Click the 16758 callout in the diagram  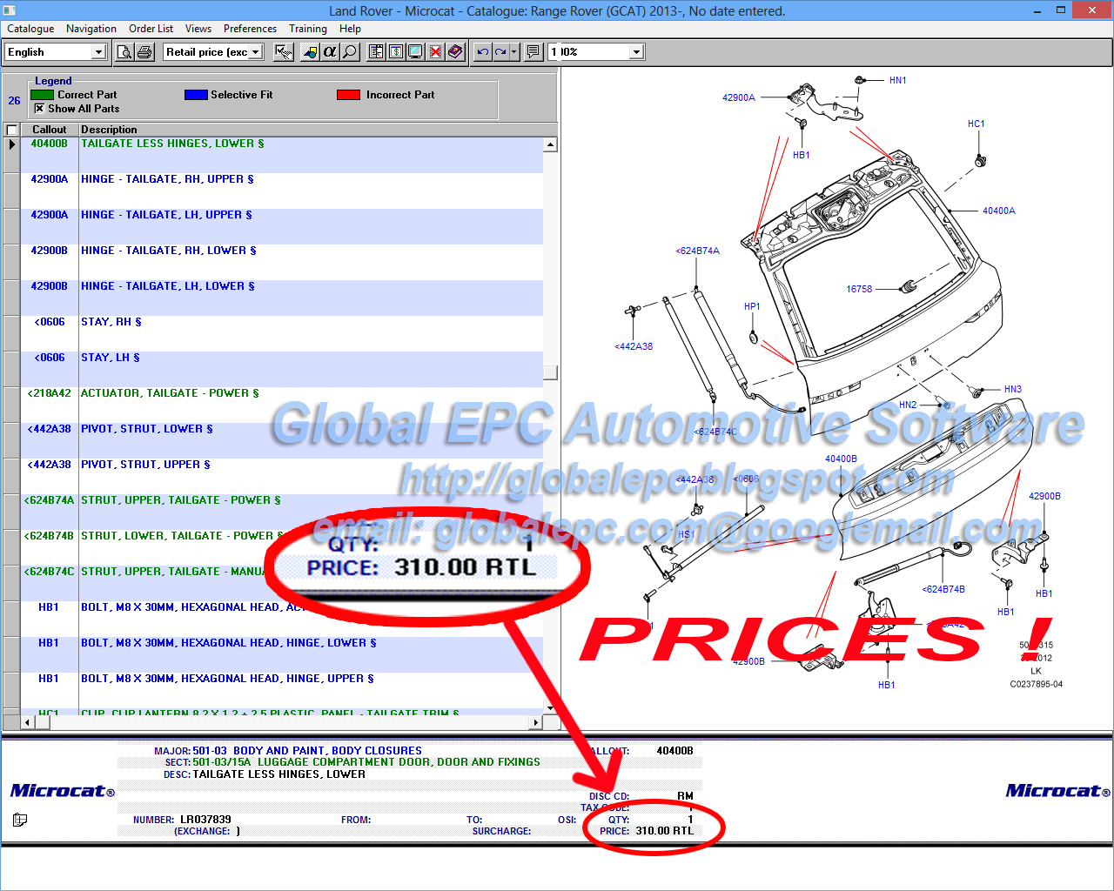point(859,289)
